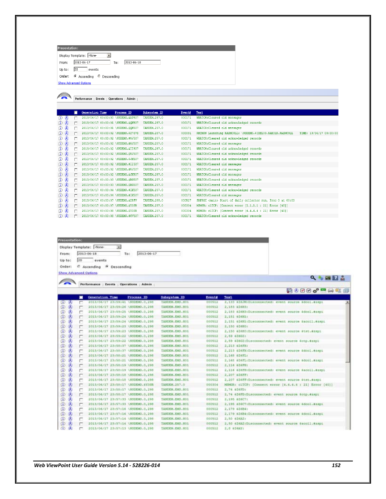Image resolution: width=386 pixels, height=499 pixels.
Task: Click To date field 2013-06-18 in upper panel
Action: point(142,62)
